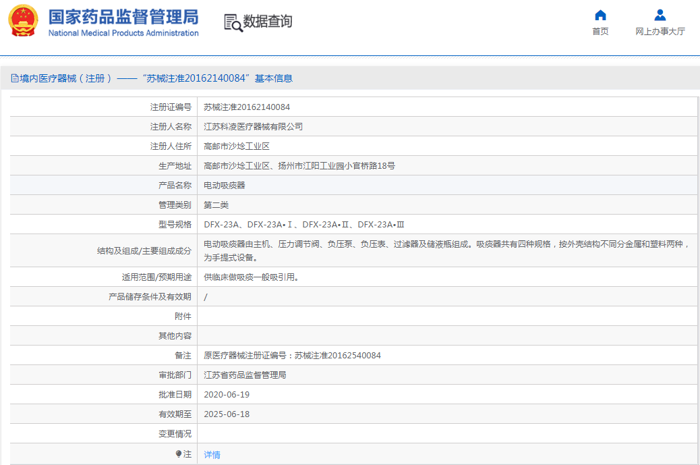The image size is (700, 465).
Task: Click 国家药品监督管理局 title
Action: (123, 17)
